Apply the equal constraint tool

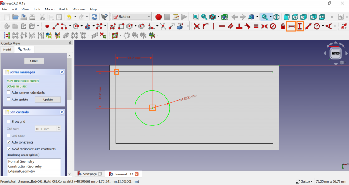pos(256,26)
